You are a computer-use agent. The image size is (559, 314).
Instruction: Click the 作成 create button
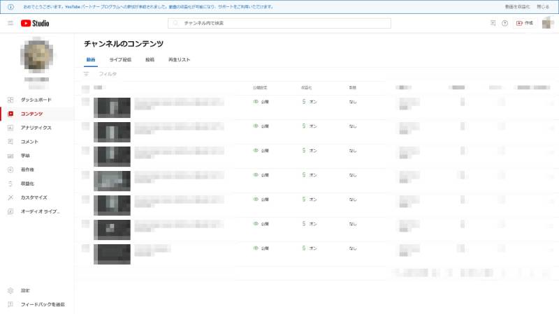[525, 23]
